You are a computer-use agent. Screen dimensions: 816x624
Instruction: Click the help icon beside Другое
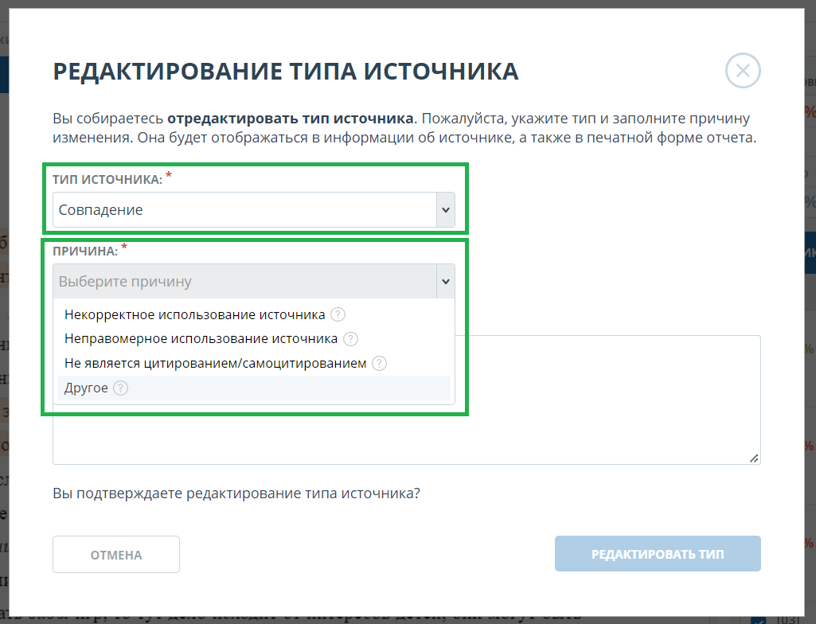coord(120,388)
